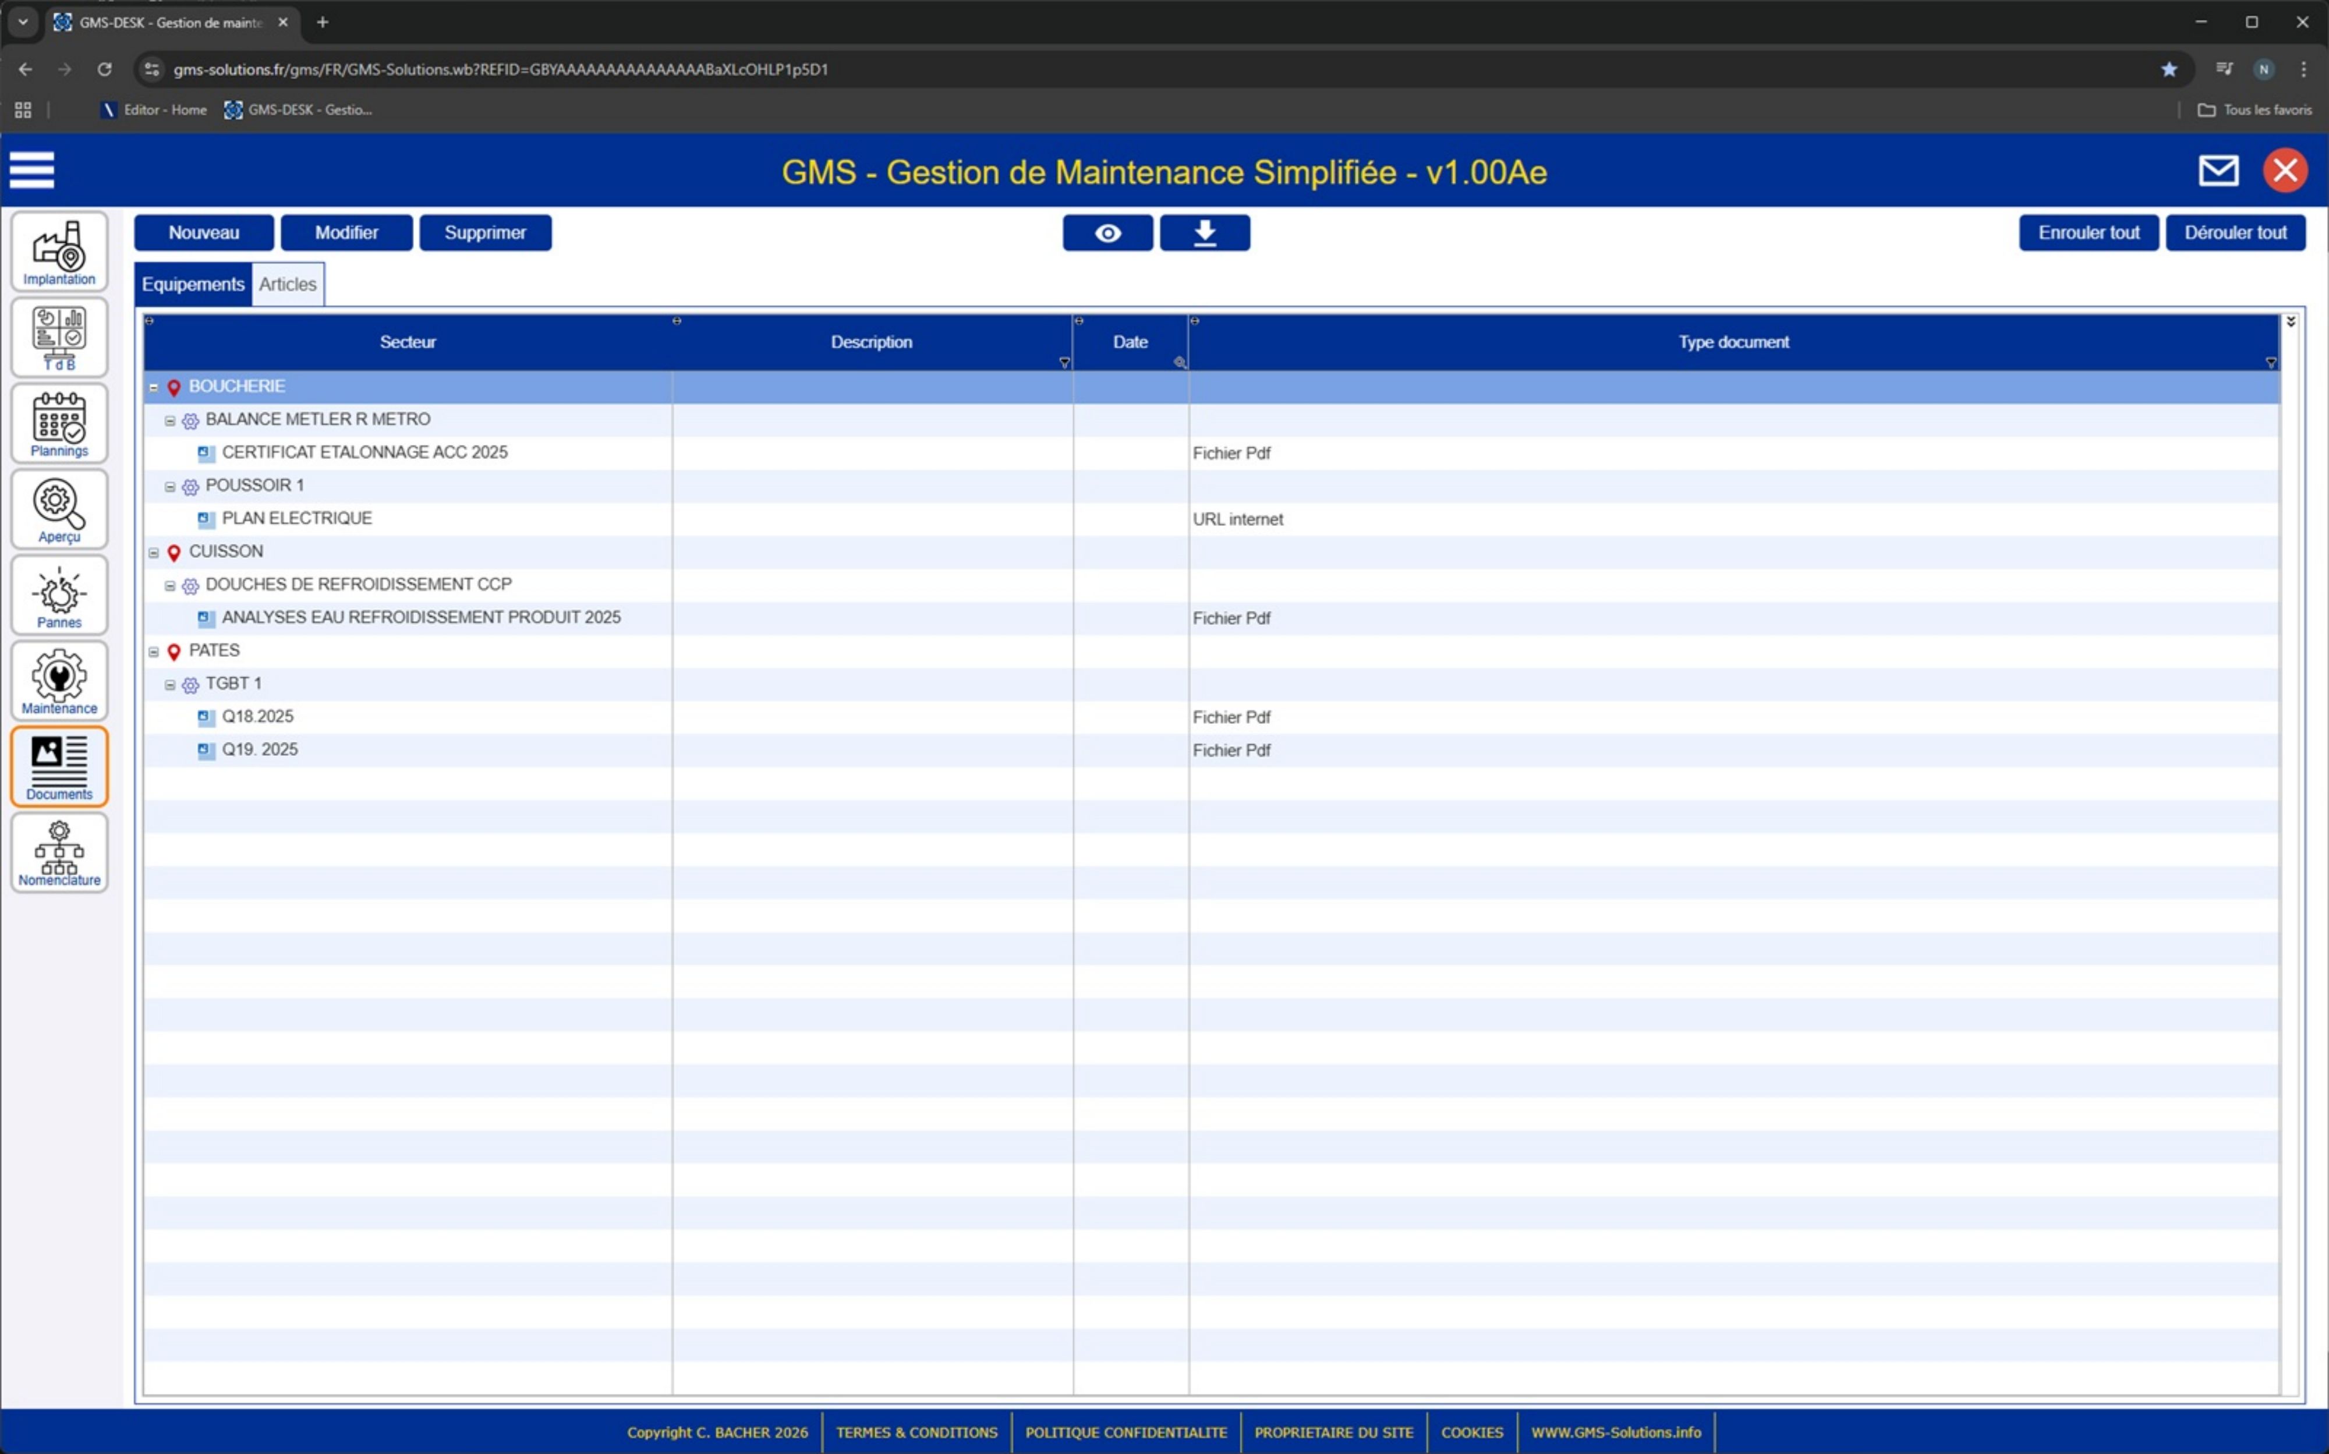Switch to the Articles tab
The width and height of the screenshot is (2329, 1454).
click(288, 285)
